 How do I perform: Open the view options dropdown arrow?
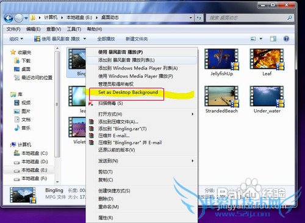(261, 38)
